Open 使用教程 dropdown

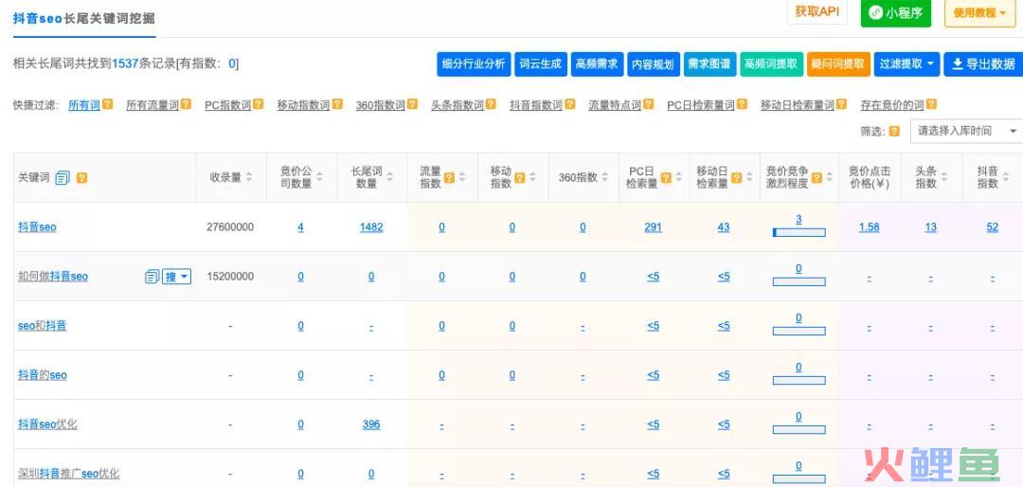click(x=979, y=12)
